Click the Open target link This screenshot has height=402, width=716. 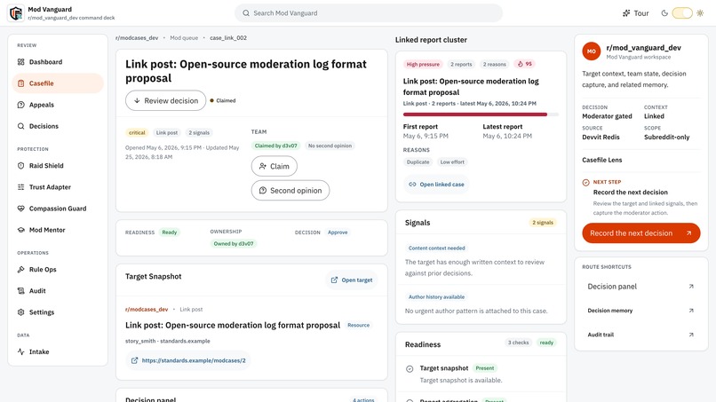(x=352, y=280)
